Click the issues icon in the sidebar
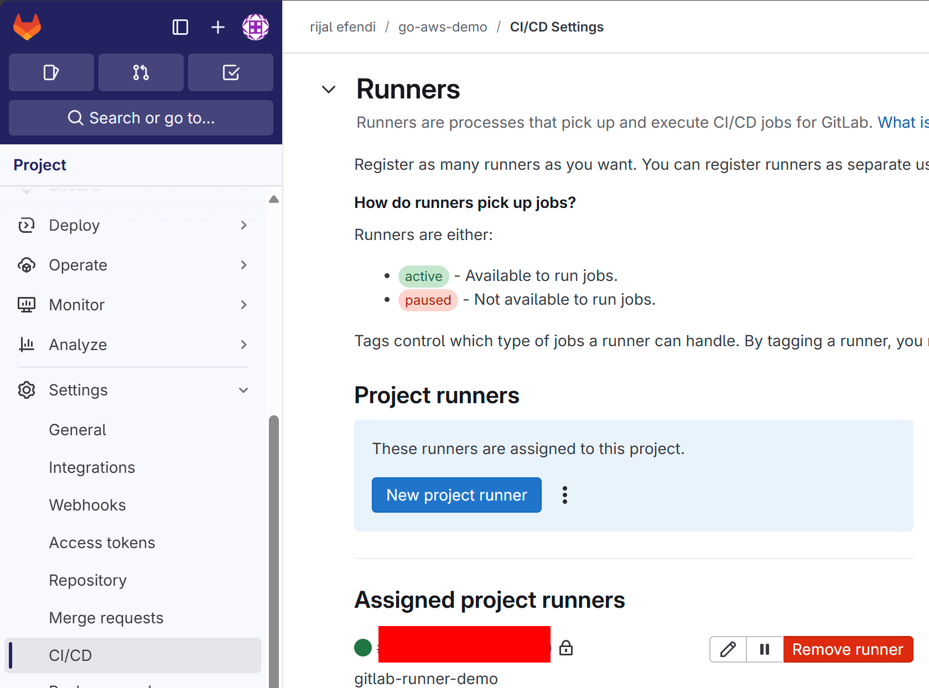Viewport: 929px width, 688px height. [x=51, y=72]
